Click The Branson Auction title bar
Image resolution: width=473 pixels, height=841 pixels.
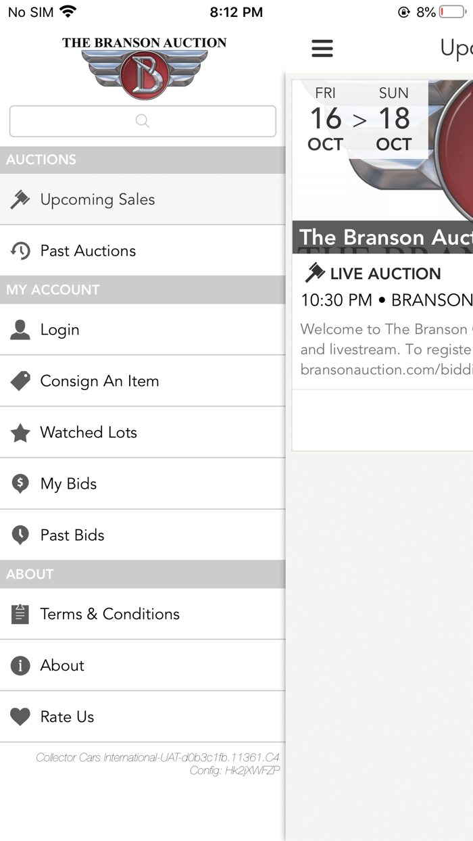[382, 237]
